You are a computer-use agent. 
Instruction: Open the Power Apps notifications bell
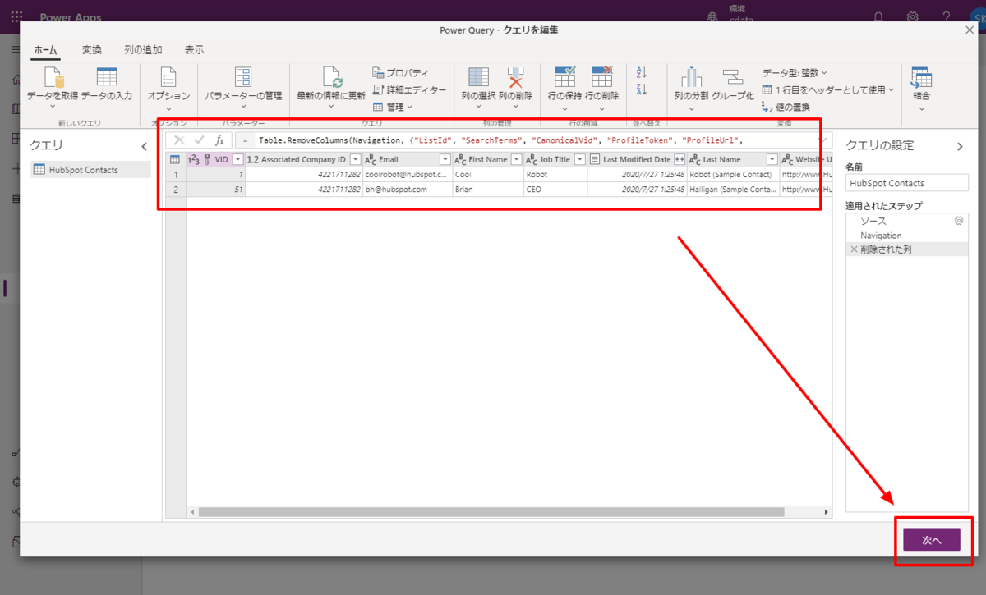tap(878, 16)
